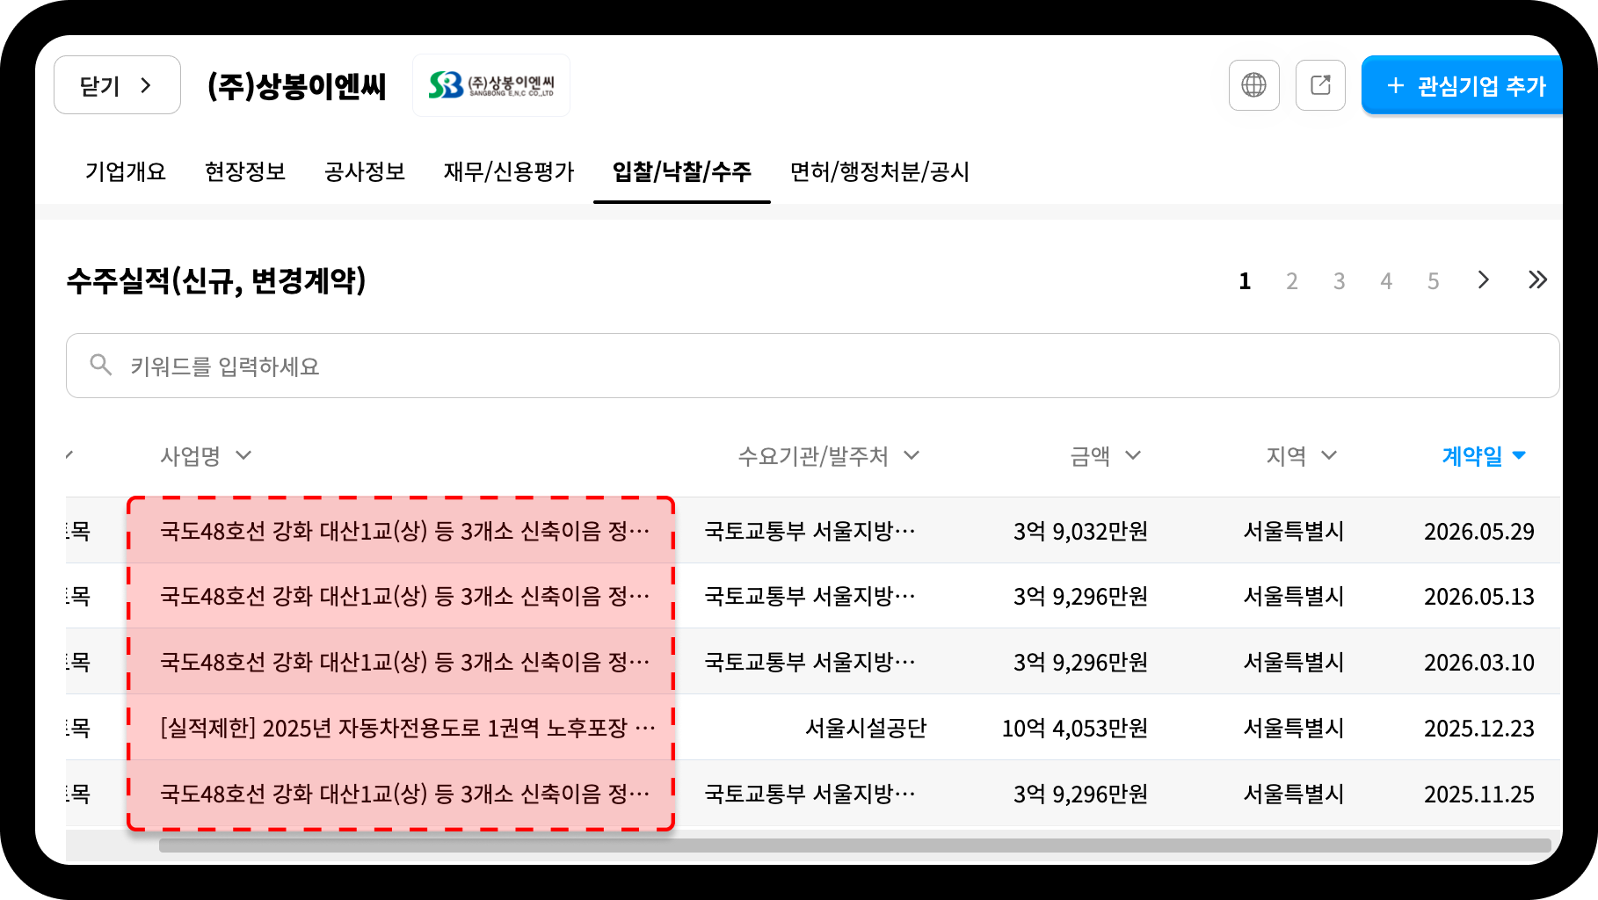This screenshot has width=1598, height=900.
Task: Switch to the 현장정보 tab
Action: click(x=245, y=171)
